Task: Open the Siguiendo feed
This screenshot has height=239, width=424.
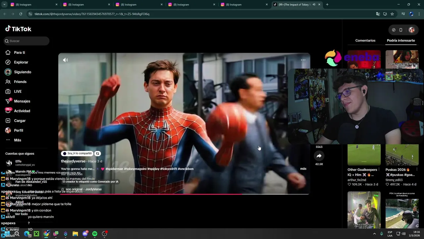Action: point(23,72)
